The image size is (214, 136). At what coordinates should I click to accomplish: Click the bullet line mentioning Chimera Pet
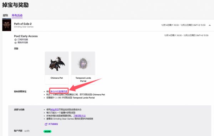pyautogui.click(x=76, y=95)
